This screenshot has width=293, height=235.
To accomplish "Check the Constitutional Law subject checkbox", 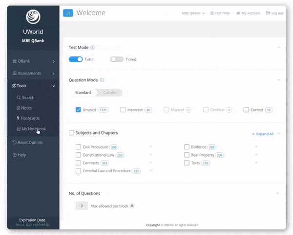I will click(x=78, y=155).
